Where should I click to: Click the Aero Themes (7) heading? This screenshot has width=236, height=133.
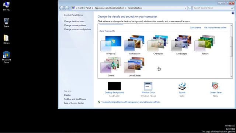pyautogui.click(x=107, y=31)
